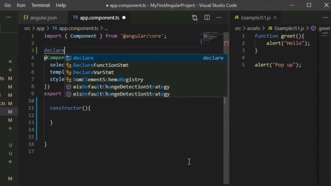The image size is (331, 186).
Task: Click the class icon beside DeclareVarStmt
Action: point(69,72)
